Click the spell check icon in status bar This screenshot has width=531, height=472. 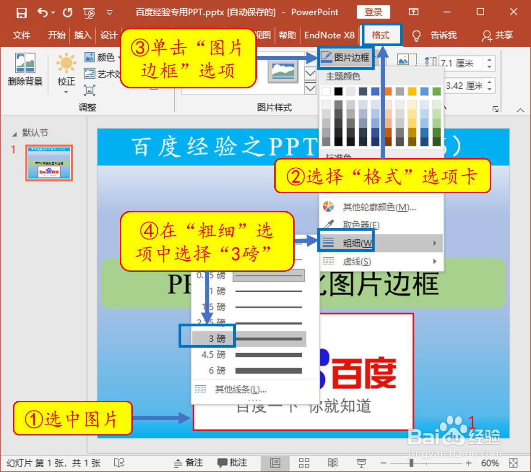coord(119,463)
